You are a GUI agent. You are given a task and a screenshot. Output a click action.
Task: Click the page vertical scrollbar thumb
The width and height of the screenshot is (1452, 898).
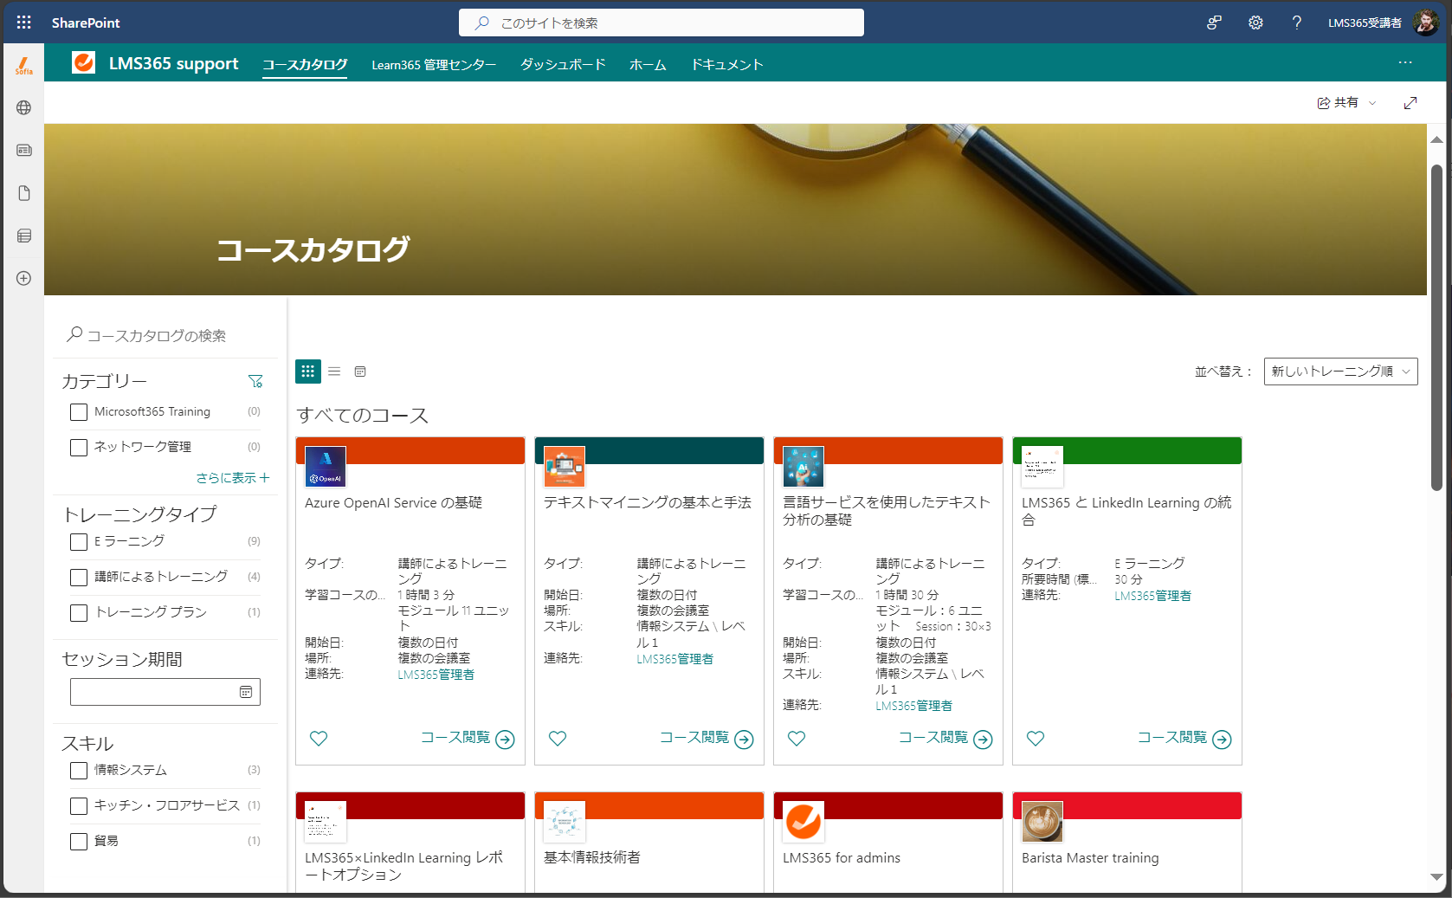click(x=1436, y=327)
